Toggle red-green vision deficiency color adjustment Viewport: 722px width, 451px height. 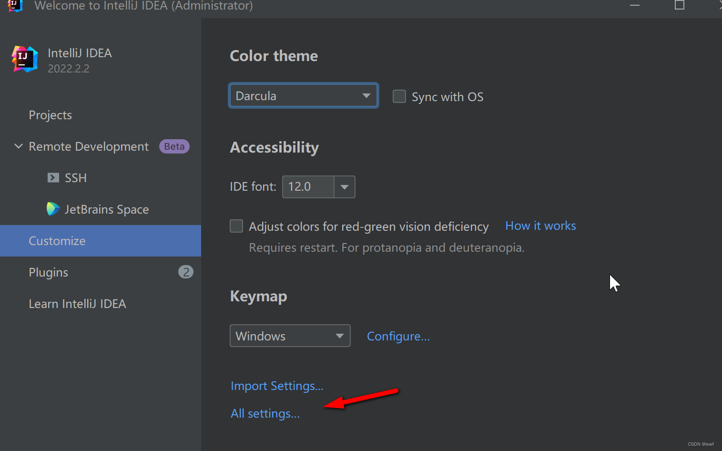[x=236, y=226]
